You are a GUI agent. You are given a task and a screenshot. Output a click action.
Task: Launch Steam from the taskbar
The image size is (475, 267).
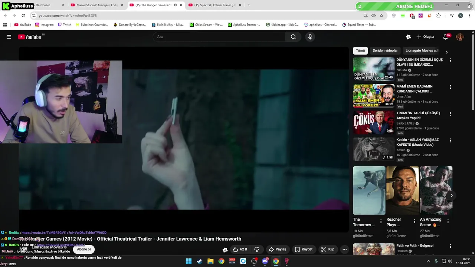199,261
